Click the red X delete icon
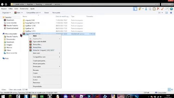This screenshot has width=174, height=98. point(158,9)
